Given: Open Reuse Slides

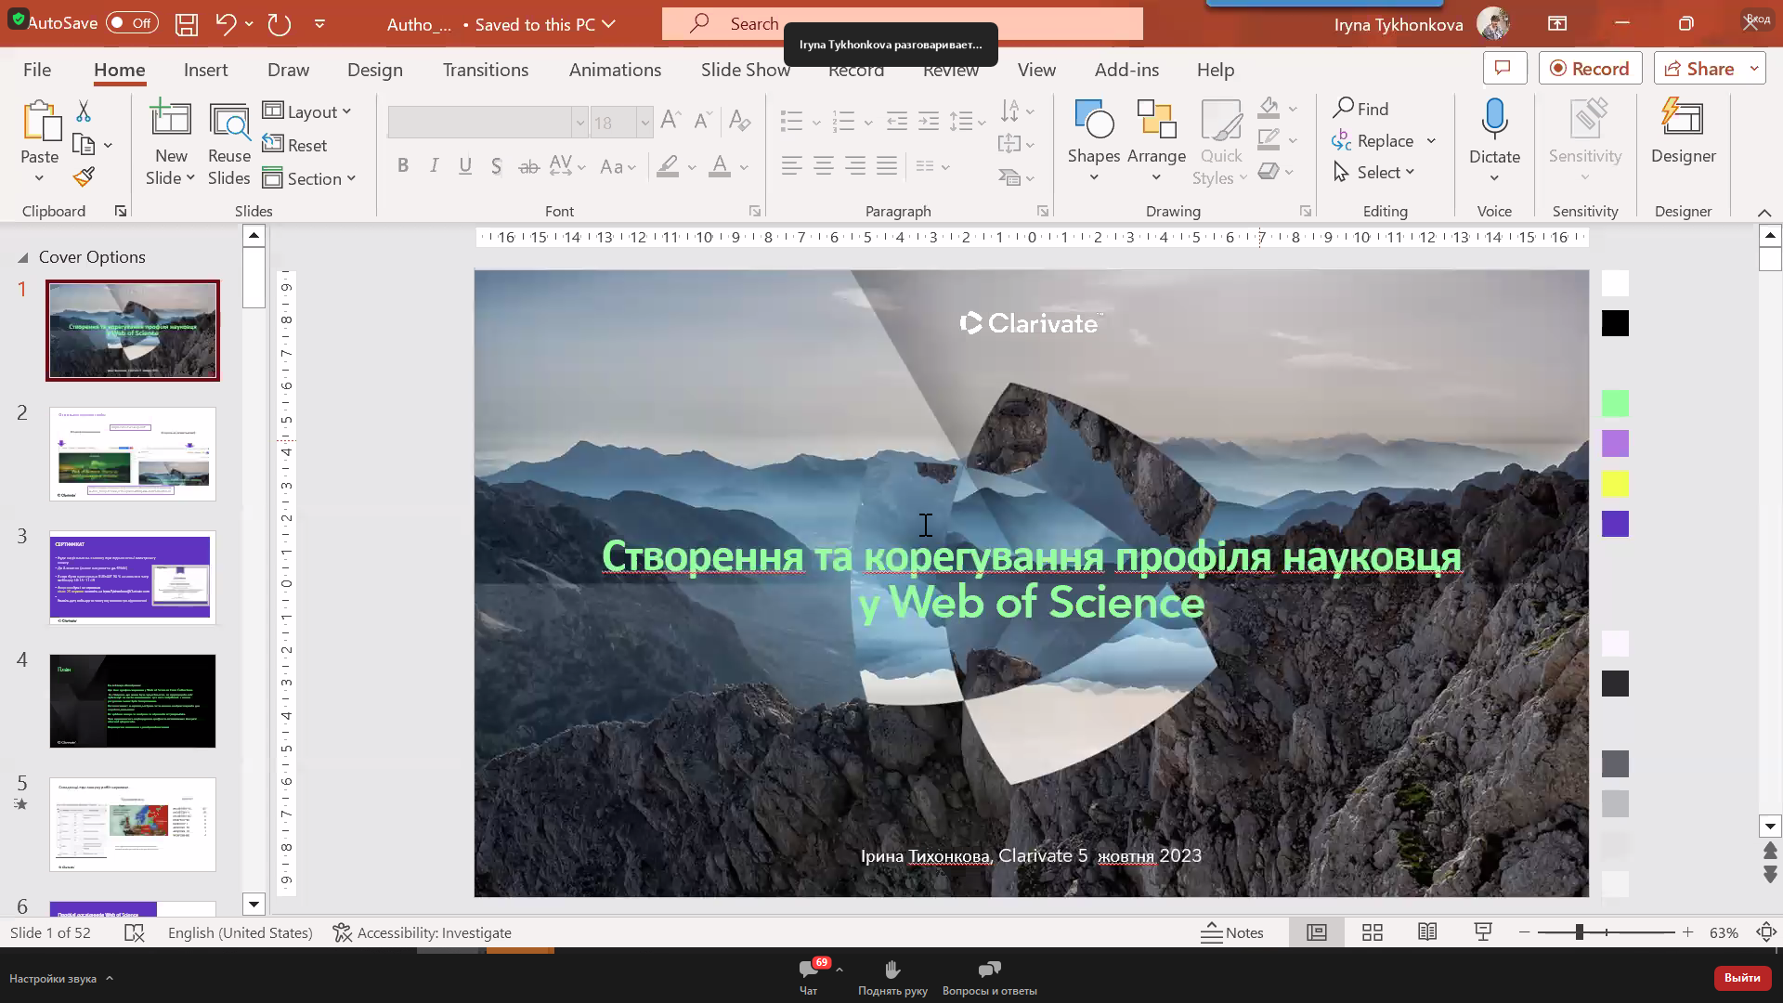Looking at the screenshot, I should coord(229,144).
